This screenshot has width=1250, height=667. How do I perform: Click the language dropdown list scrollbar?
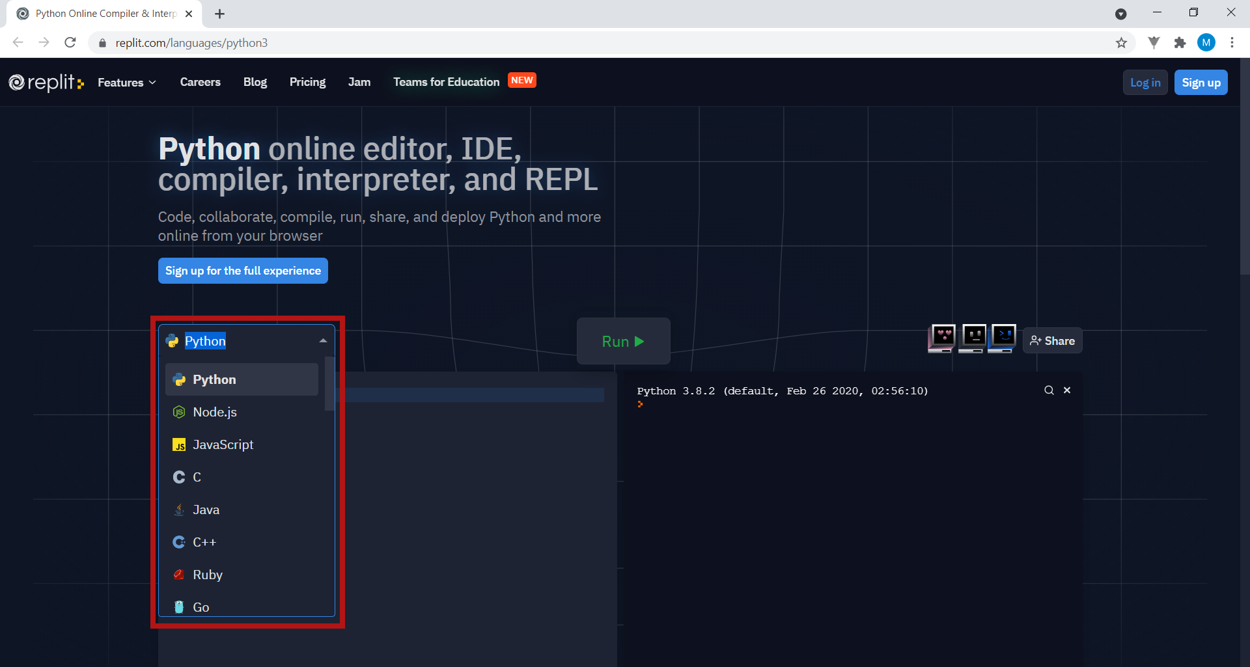(x=329, y=384)
